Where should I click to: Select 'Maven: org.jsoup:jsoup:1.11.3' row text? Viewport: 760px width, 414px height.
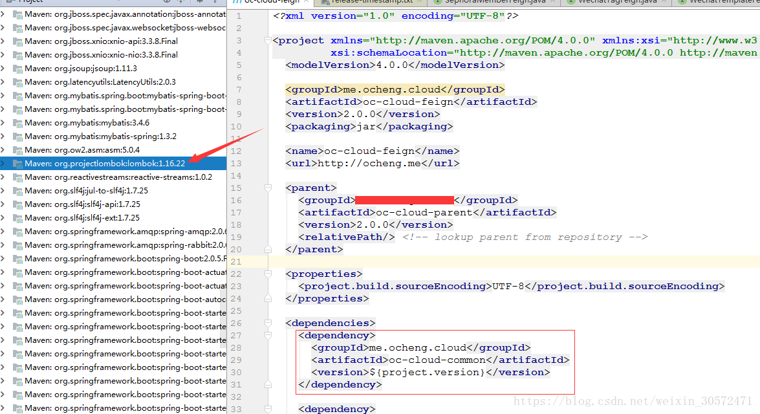pos(81,69)
